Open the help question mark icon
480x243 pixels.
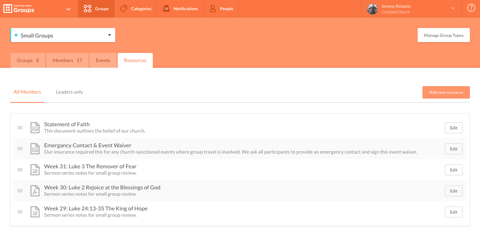(471, 7)
